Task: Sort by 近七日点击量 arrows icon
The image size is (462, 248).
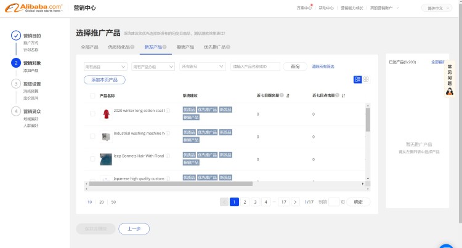Action: pos(343,96)
